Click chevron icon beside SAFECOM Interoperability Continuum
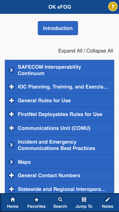119x212 pixels. 12,70
